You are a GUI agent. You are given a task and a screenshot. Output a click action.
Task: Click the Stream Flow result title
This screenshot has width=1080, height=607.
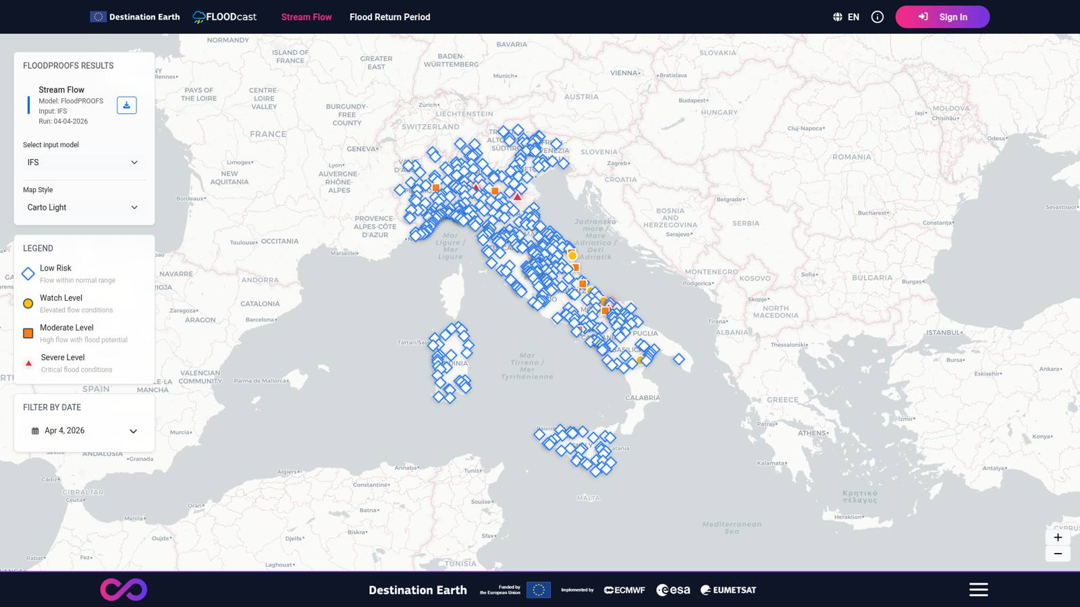[61, 90]
